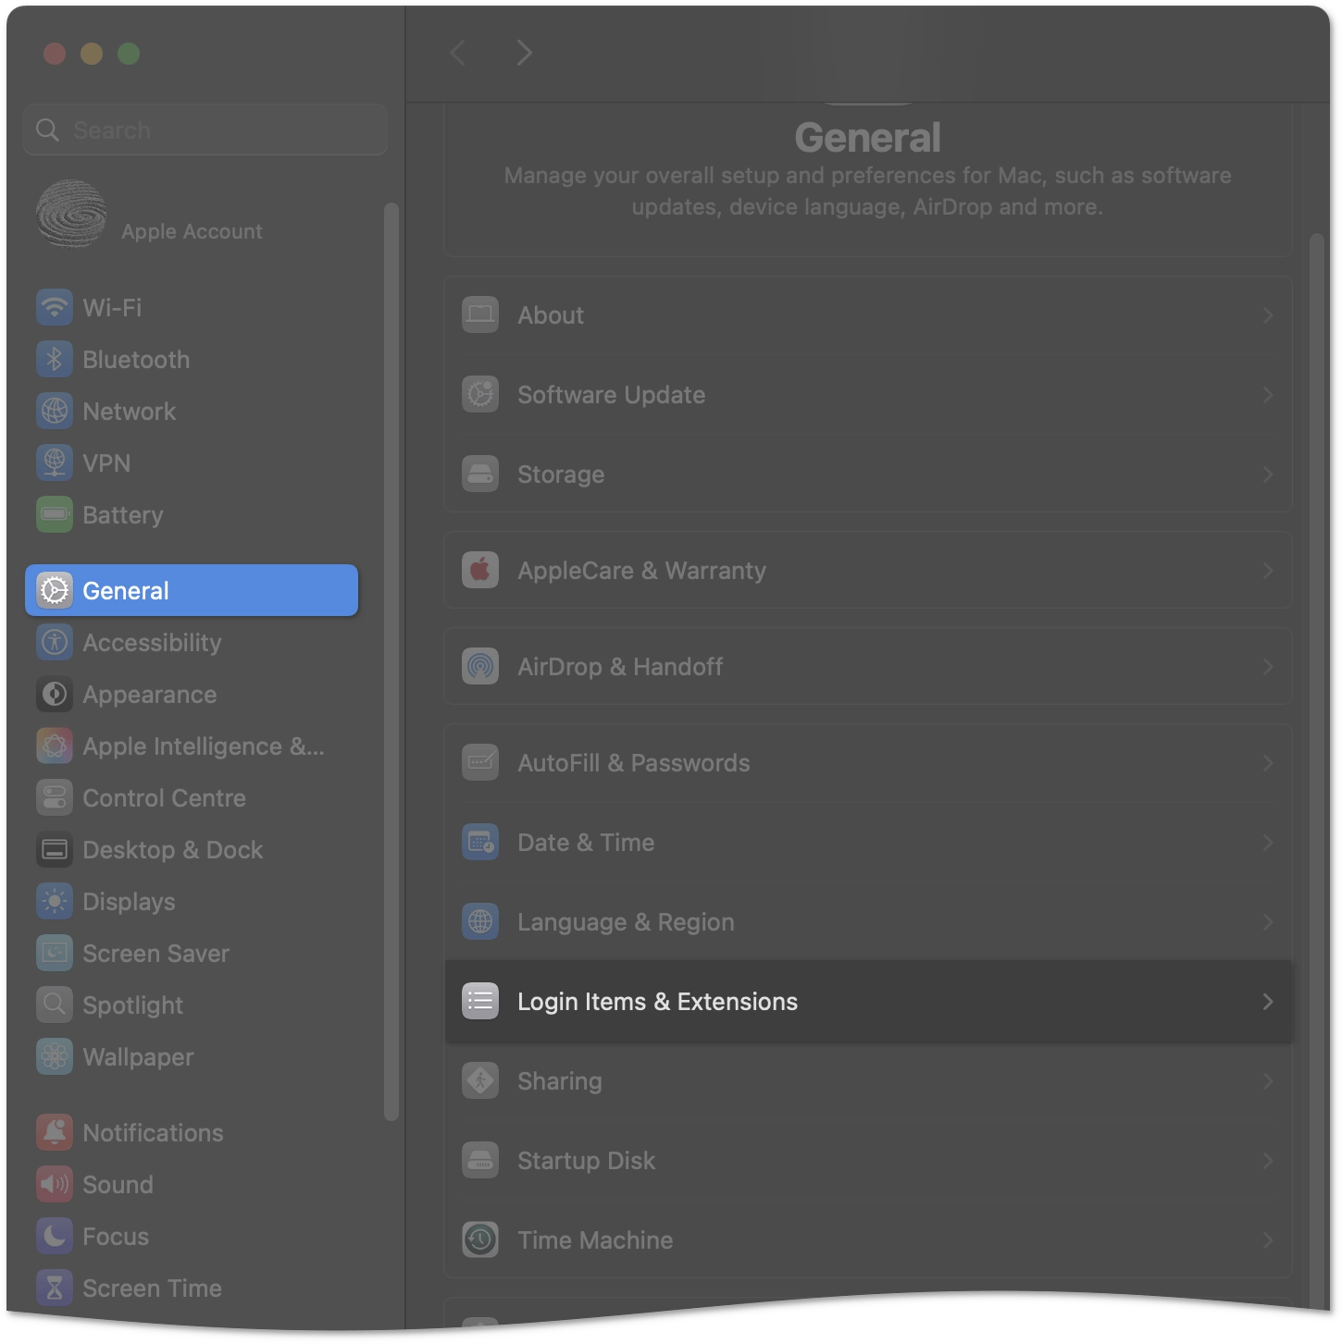Select Displays label in sidebar

(x=129, y=902)
